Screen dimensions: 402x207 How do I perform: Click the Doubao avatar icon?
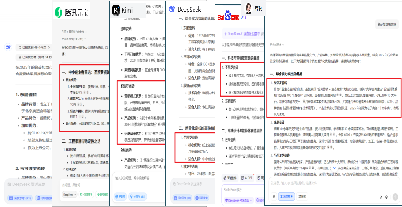[x=248, y=8]
